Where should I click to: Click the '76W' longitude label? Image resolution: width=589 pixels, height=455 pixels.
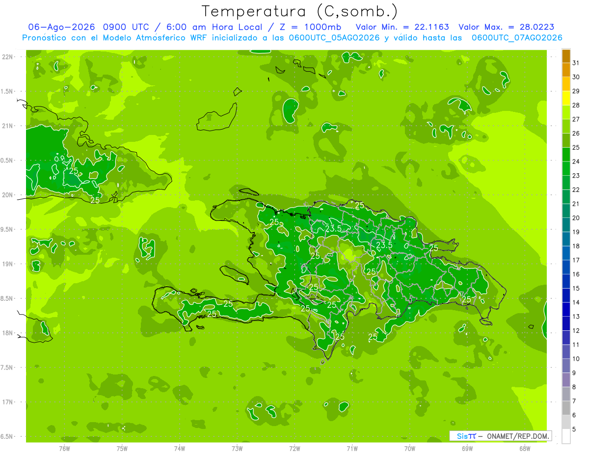[64, 449]
